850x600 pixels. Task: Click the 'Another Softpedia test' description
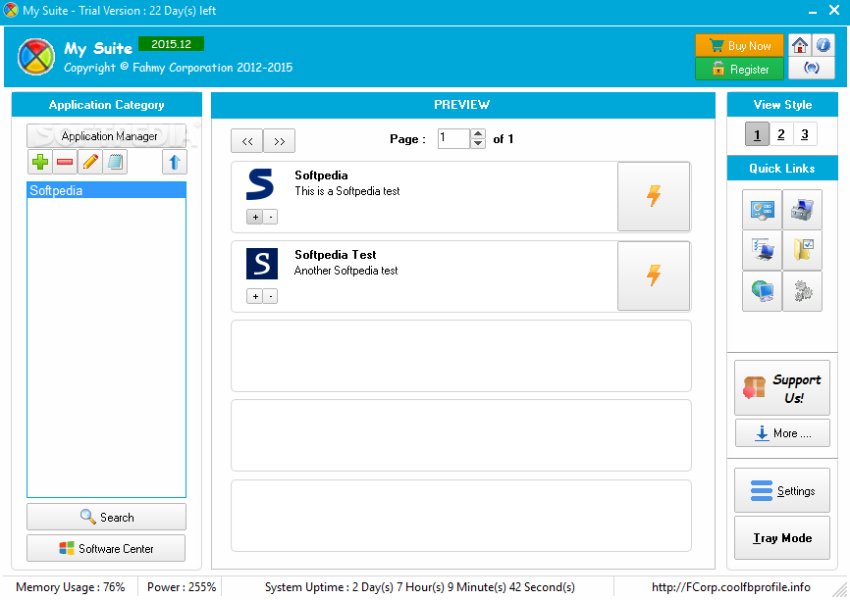(346, 271)
